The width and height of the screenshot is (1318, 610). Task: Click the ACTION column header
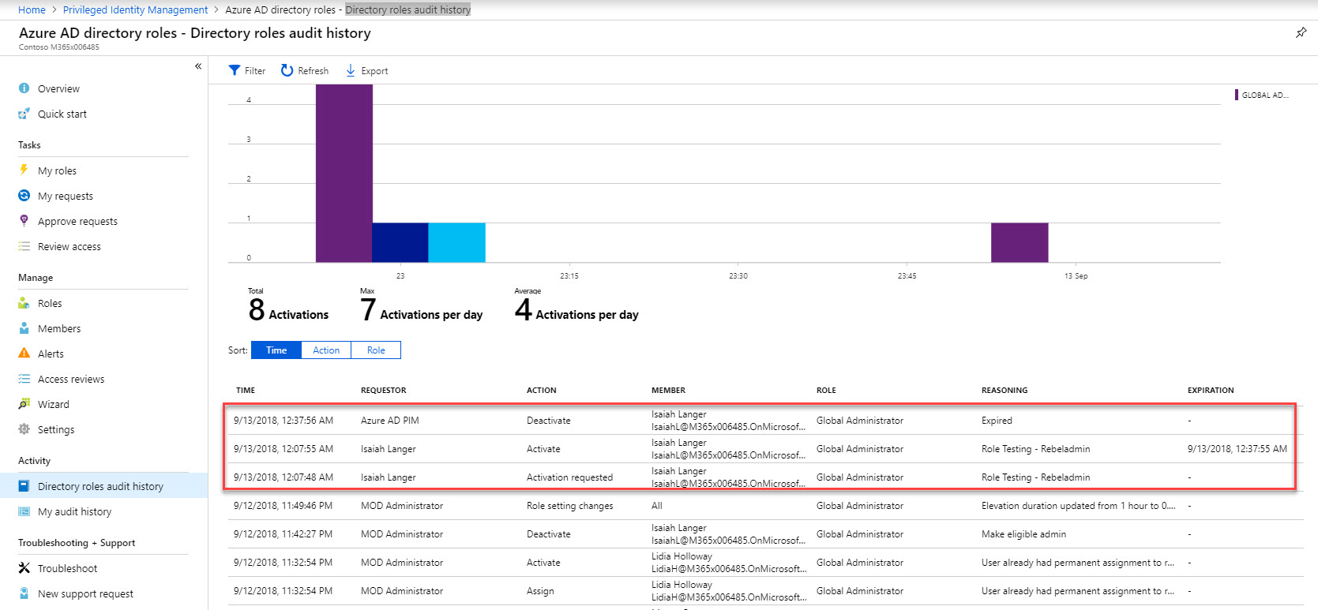point(541,390)
